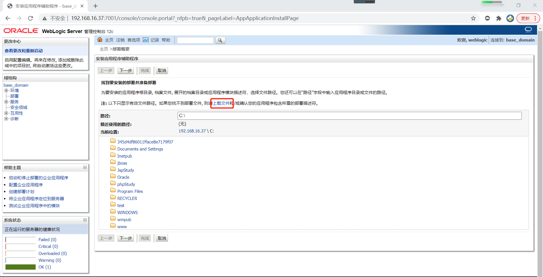Screen dimensions: 543x277
Task: Open new browser tab with plus
Action: point(95,6)
